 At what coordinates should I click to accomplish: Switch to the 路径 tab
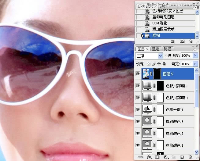pos(168,49)
